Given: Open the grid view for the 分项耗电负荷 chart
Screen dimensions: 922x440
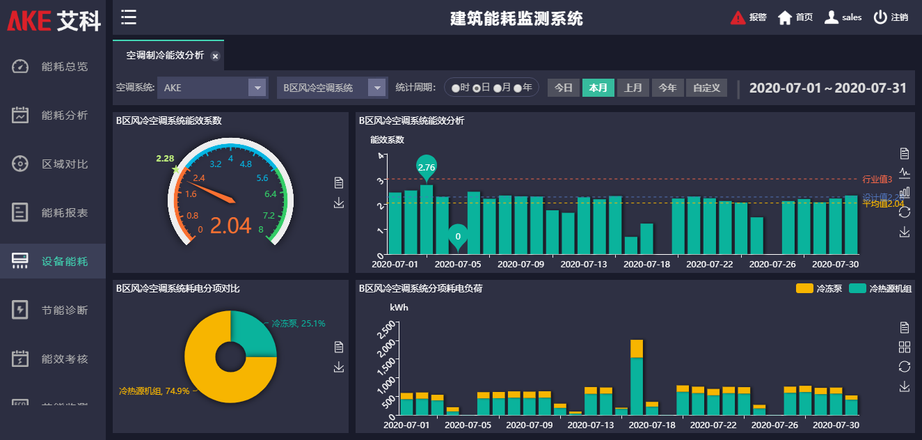Looking at the screenshot, I should coord(903,347).
